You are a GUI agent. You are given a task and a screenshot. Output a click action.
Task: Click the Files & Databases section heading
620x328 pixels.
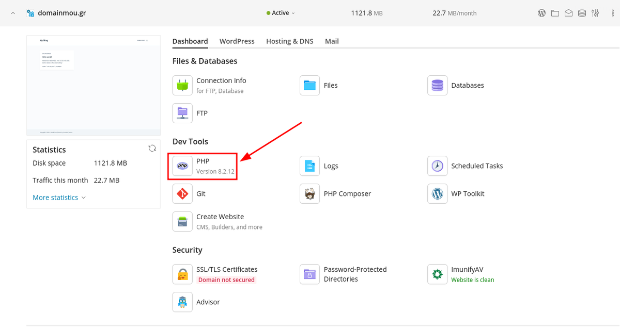click(x=205, y=61)
